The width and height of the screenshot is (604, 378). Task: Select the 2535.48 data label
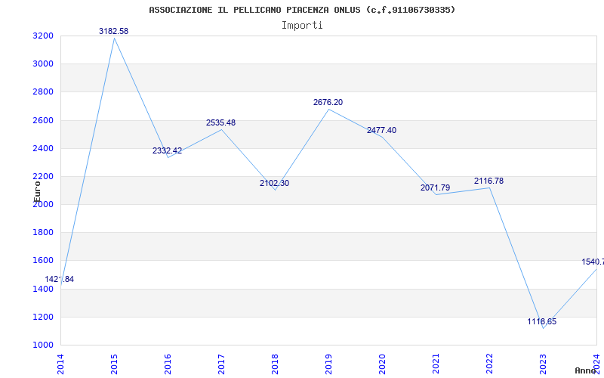pos(220,122)
